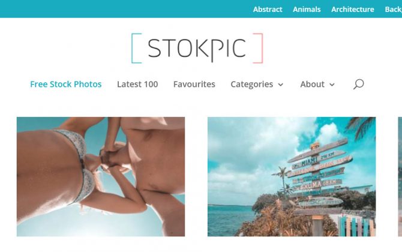
Task: Open the Favourites page
Action: 194,84
